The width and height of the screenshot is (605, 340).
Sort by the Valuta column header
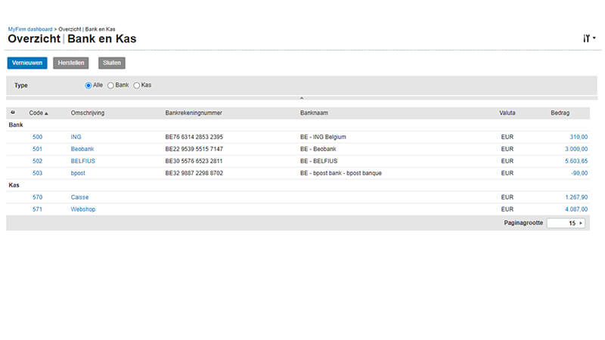507,113
